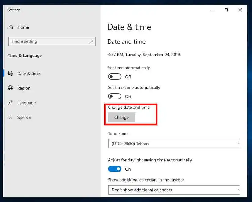
Task: Click the Date & time calendar-clock icon
Action: [11, 73]
